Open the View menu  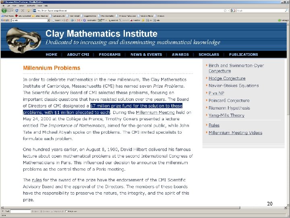[14, 6]
